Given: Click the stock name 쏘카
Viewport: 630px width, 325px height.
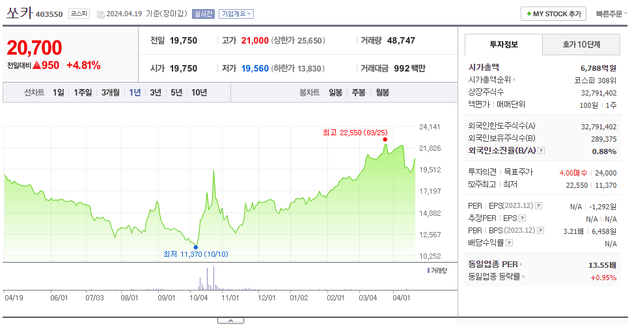Looking at the screenshot, I should pos(20,13).
